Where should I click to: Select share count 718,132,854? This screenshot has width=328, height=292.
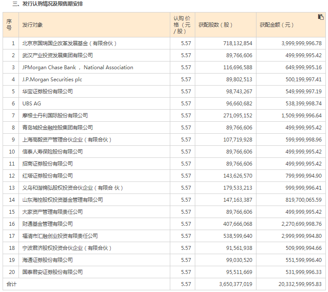pyautogui.click(x=237, y=43)
